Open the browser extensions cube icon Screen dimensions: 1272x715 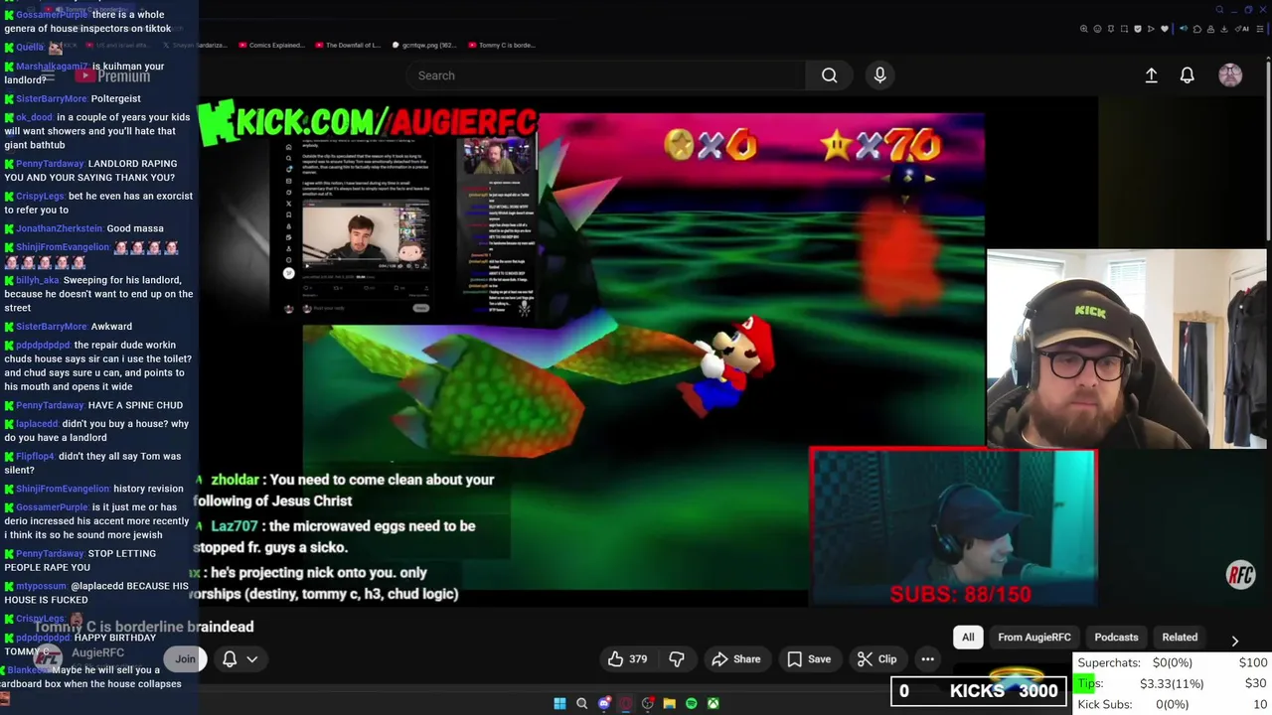1197,29
